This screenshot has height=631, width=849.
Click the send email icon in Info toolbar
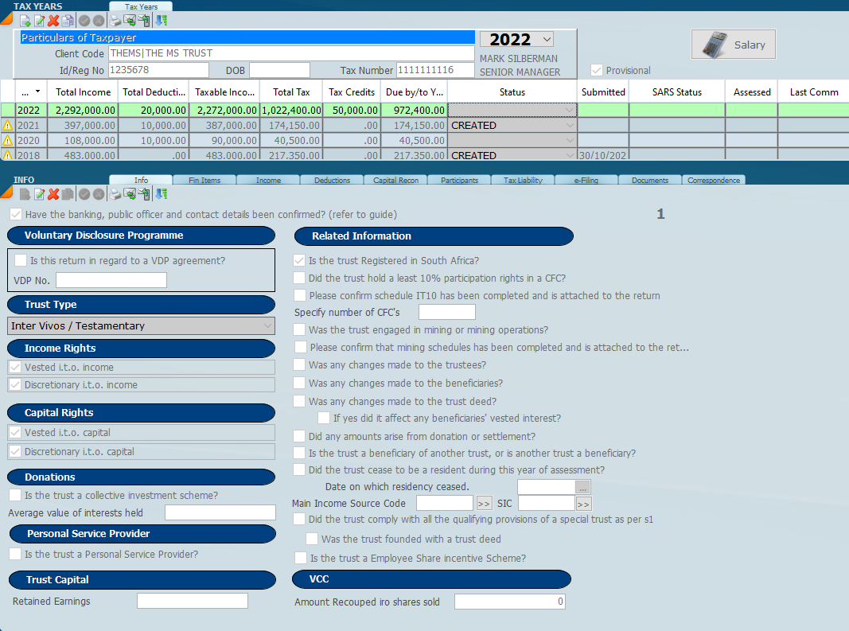pyautogui.click(x=129, y=194)
